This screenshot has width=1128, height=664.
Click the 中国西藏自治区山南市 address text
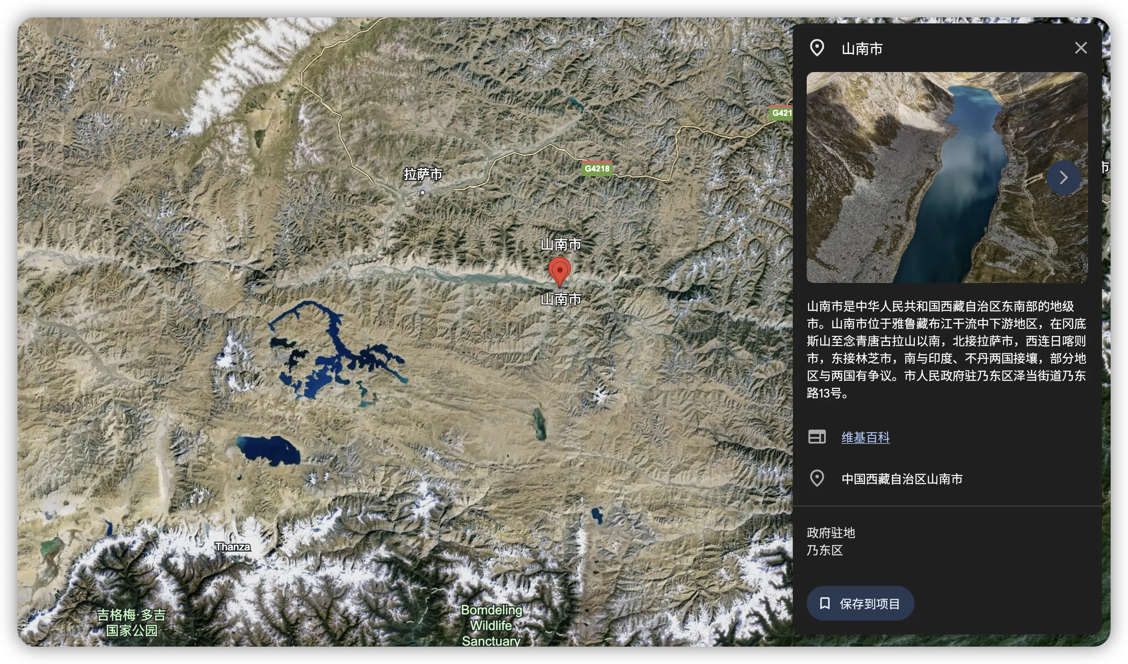tap(901, 479)
